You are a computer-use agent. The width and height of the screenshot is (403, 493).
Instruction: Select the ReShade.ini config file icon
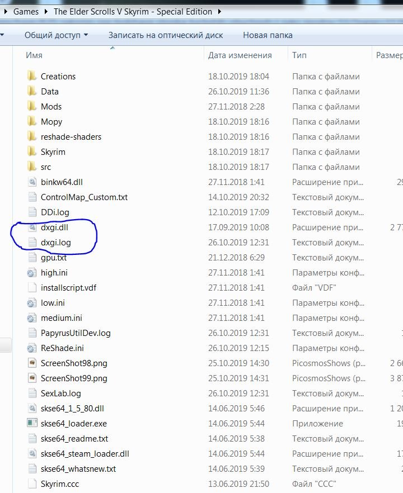32,348
